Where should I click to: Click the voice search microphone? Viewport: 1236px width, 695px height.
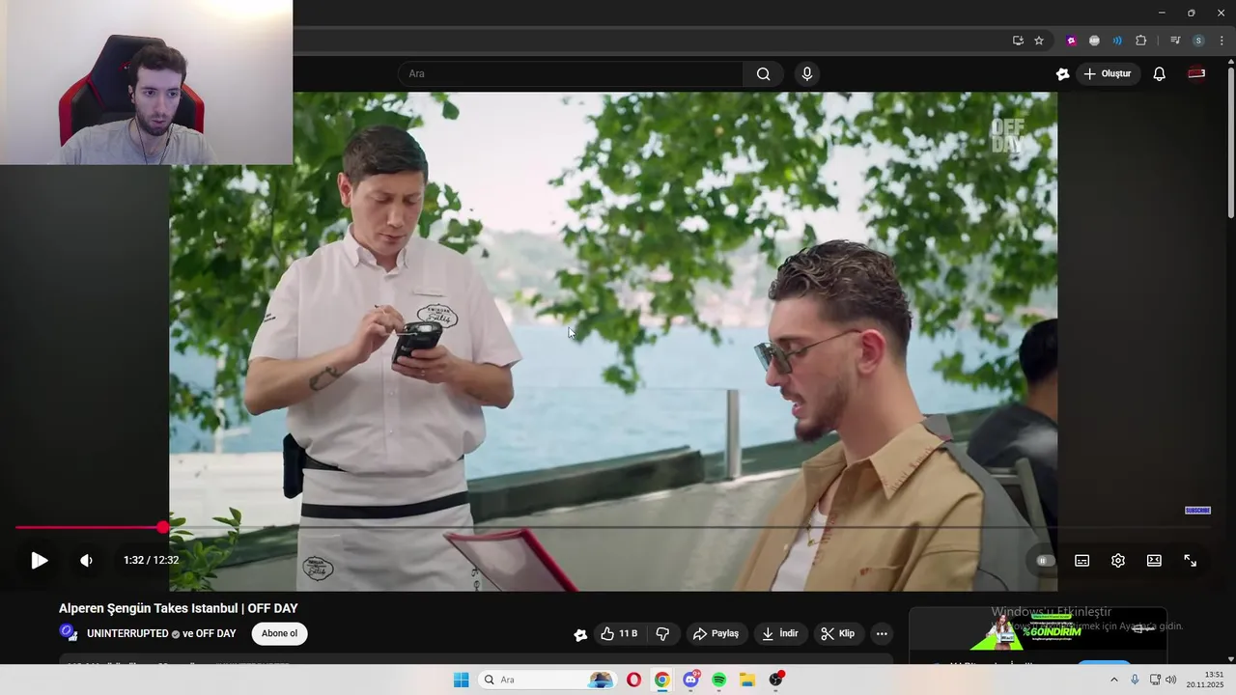(807, 74)
